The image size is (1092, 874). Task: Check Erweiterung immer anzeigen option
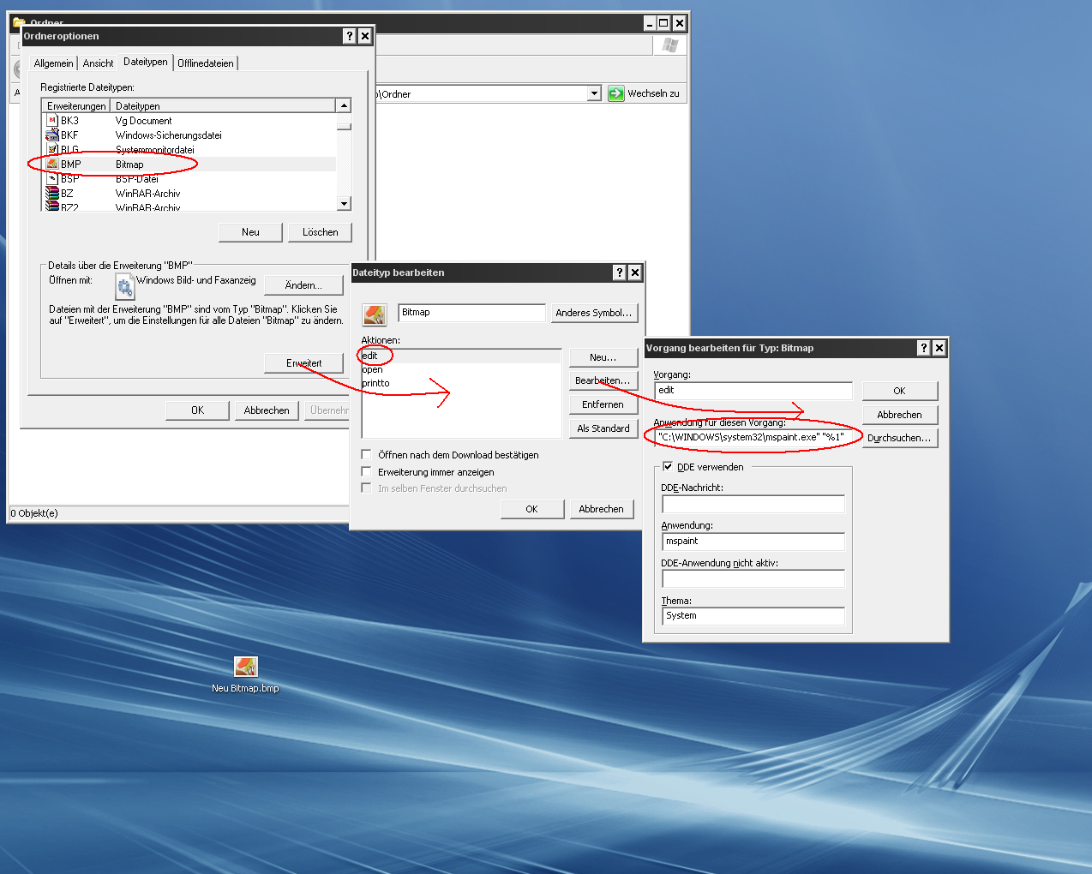(x=367, y=472)
